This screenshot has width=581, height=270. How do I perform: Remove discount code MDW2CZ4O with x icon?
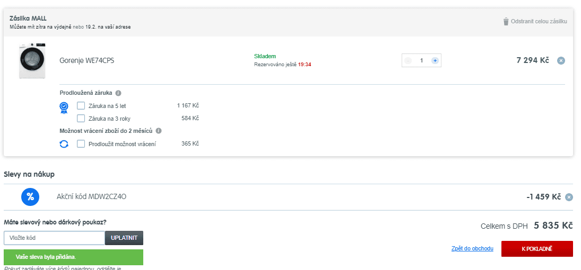tap(569, 197)
